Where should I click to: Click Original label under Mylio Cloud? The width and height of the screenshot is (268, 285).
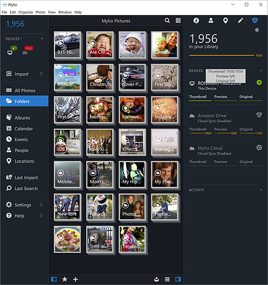pos(246,161)
